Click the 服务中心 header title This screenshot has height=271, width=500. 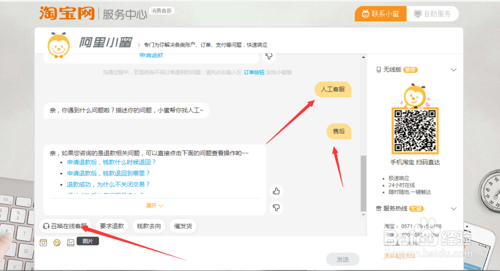124,14
